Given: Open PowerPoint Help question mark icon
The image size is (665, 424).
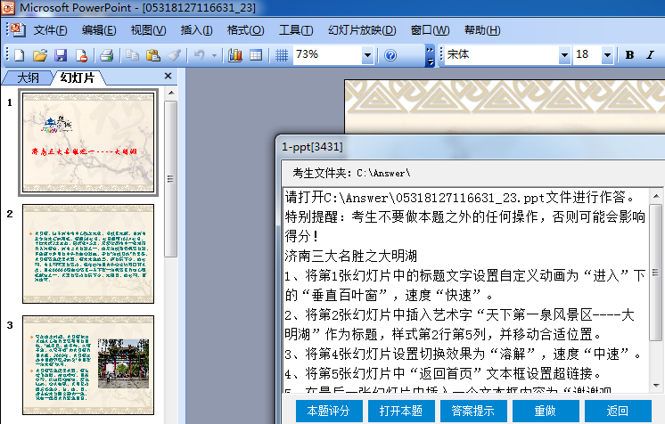Looking at the screenshot, I should pyautogui.click(x=390, y=55).
